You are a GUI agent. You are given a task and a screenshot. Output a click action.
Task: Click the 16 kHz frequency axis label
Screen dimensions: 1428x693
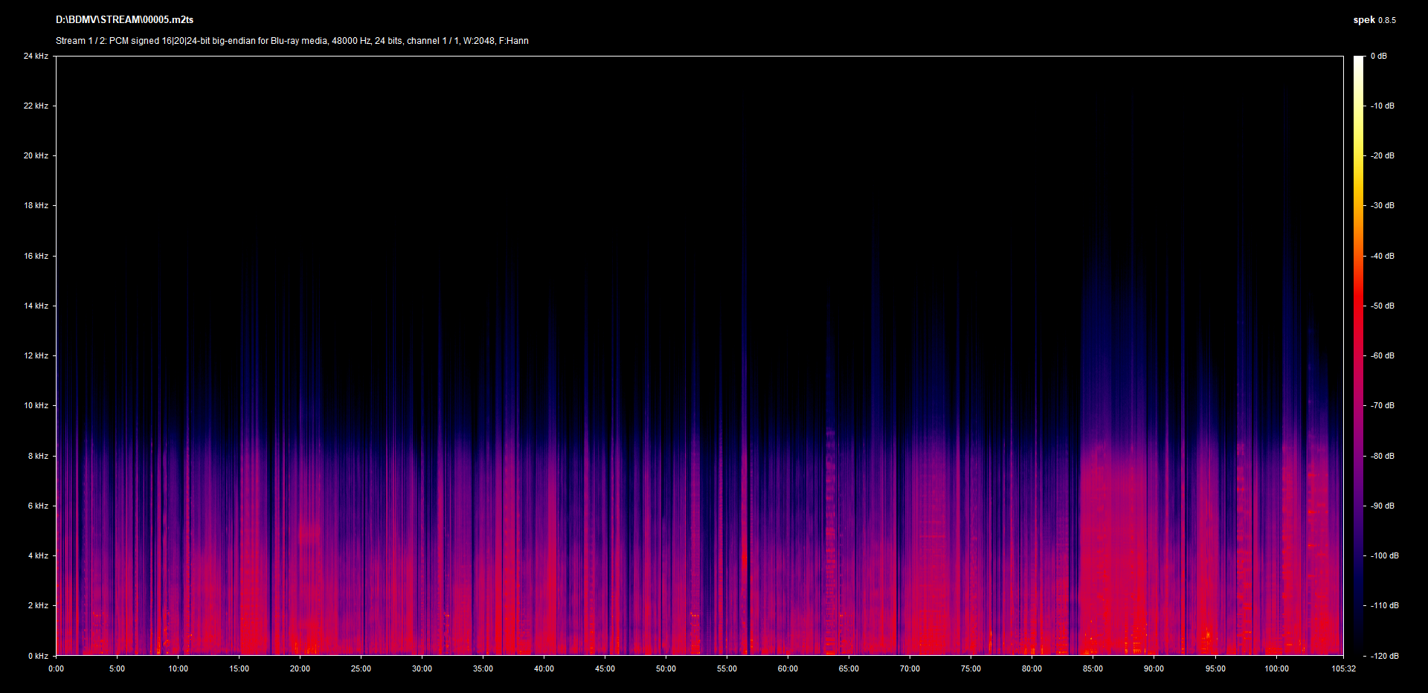(x=36, y=256)
